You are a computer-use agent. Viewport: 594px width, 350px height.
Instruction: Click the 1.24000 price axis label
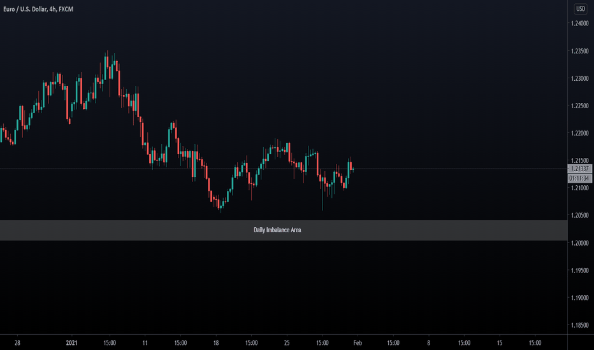coord(579,24)
